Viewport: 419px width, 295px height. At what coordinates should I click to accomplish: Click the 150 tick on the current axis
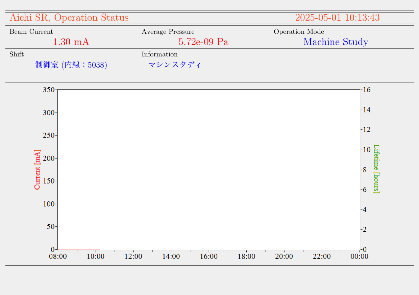pyautogui.click(x=49, y=181)
